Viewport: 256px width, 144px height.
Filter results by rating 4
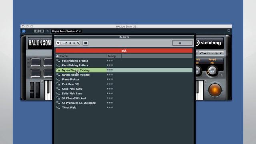pyautogui.click(x=74, y=43)
